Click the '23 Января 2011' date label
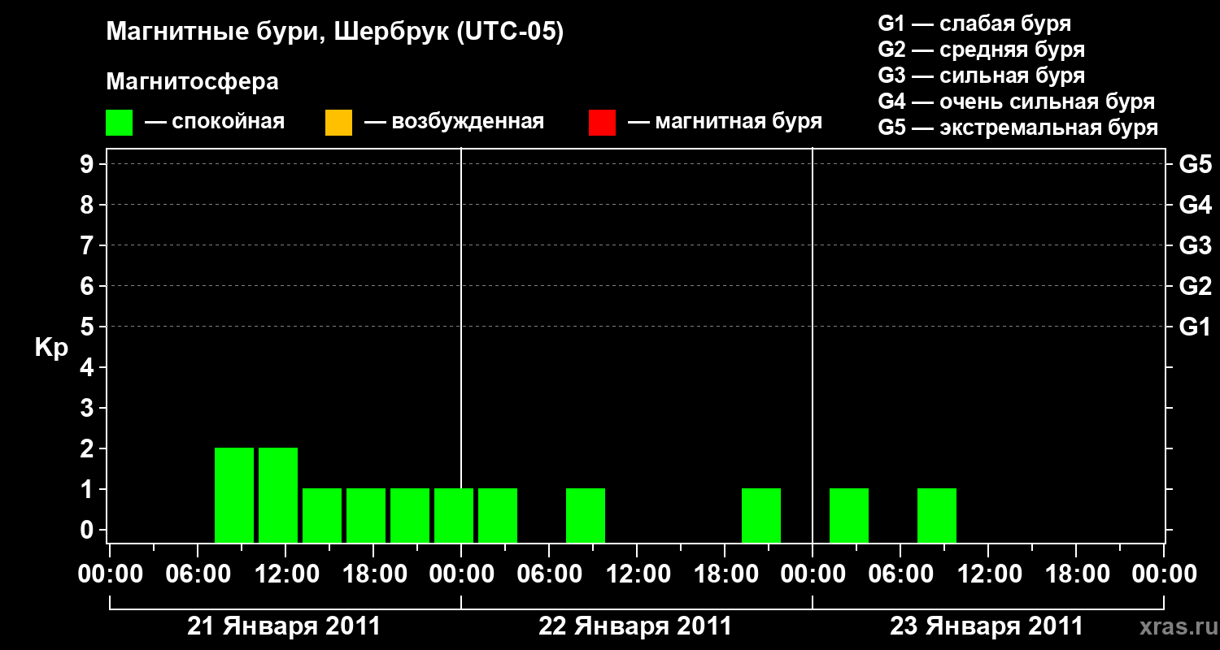 987,626
